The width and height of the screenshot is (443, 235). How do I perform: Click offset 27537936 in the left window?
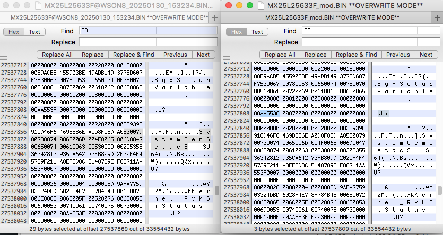(x=14, y=169)
